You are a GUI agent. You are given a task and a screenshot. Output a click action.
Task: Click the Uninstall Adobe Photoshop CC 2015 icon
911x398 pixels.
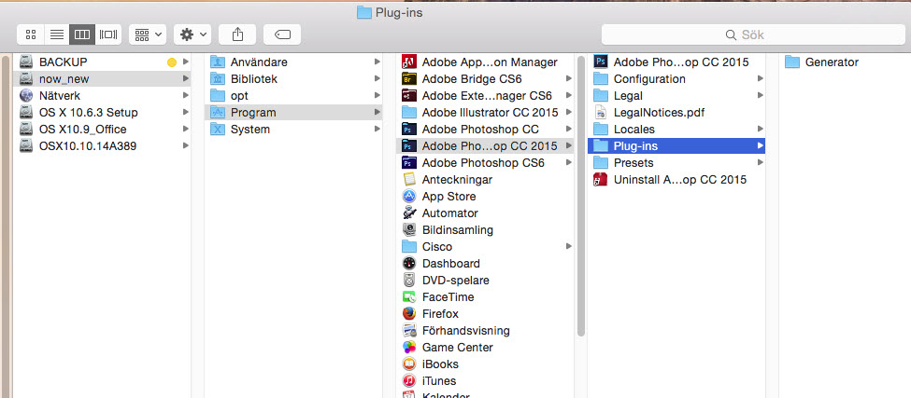tap(601, 180)
